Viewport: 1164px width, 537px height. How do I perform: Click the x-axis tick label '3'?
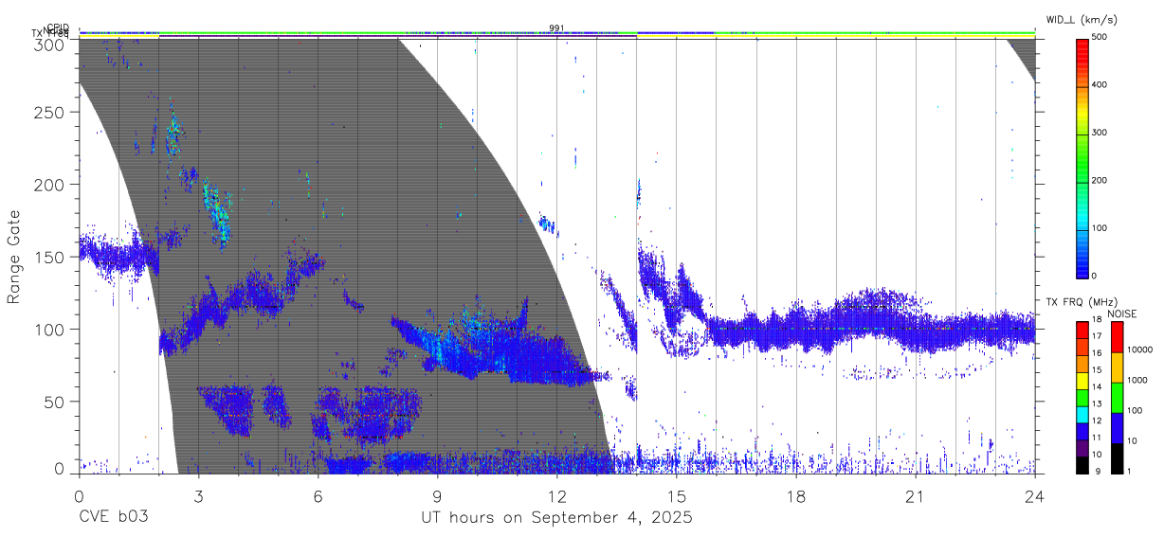point(198,496)
